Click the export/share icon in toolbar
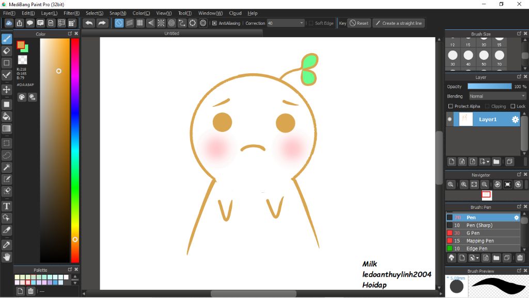529x298 pixels. [20, 23]
